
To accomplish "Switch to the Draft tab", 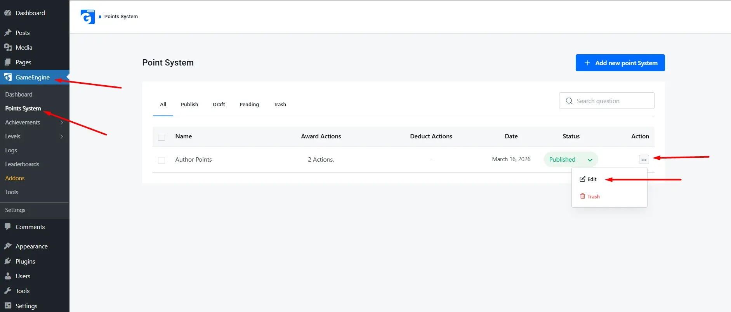I will (x=219, y=104).
